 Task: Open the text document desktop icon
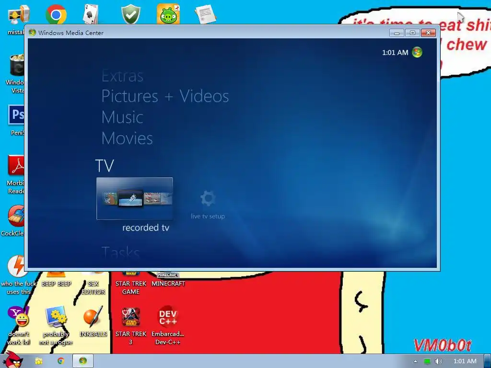(205, 14)
